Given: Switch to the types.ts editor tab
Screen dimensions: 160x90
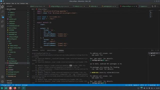Looking at the screenshot, I should pyautogui.click(x=143, y=6).
